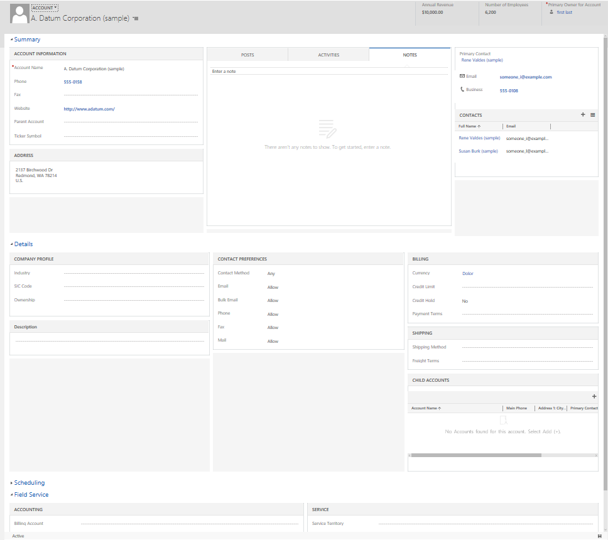Screen dimensions: 608x540
Task: Open the Contacts grid view icon
Action: point(593,115)
